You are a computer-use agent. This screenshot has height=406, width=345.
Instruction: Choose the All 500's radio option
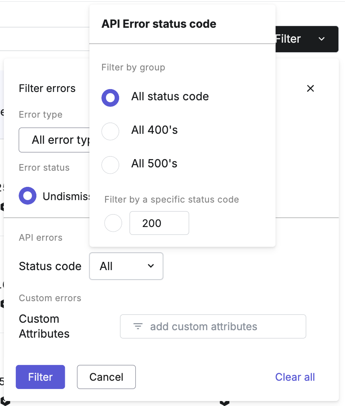[x=110, y=165]
